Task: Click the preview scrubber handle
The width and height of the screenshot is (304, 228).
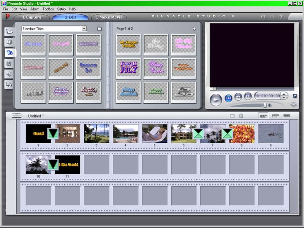Action: [213, 89]
